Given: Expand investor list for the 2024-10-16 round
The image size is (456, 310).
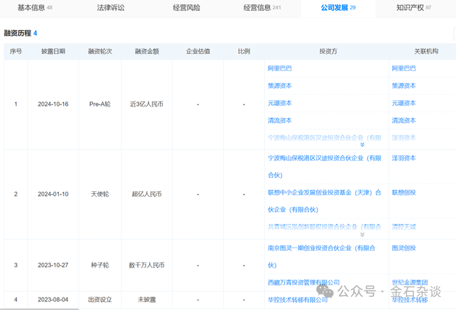Looking at the screenshot, I should tap(362, 144).
